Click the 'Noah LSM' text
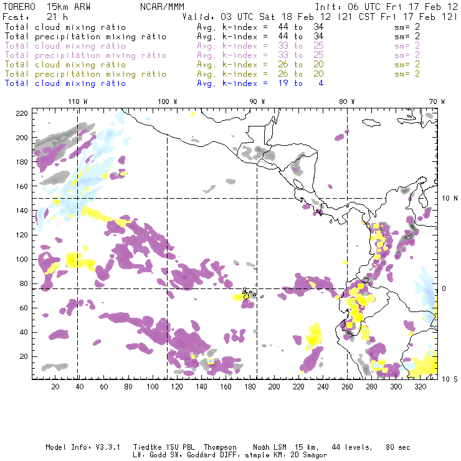 pyautogui.click(x=270, y=447)
